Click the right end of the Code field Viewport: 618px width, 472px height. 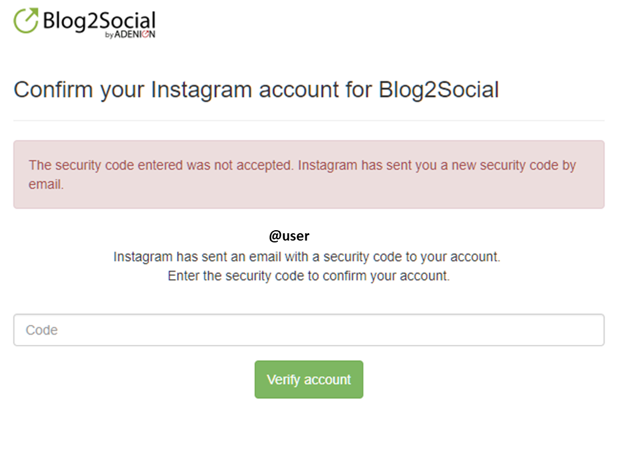pyautogui.click(x=591, y=330)
